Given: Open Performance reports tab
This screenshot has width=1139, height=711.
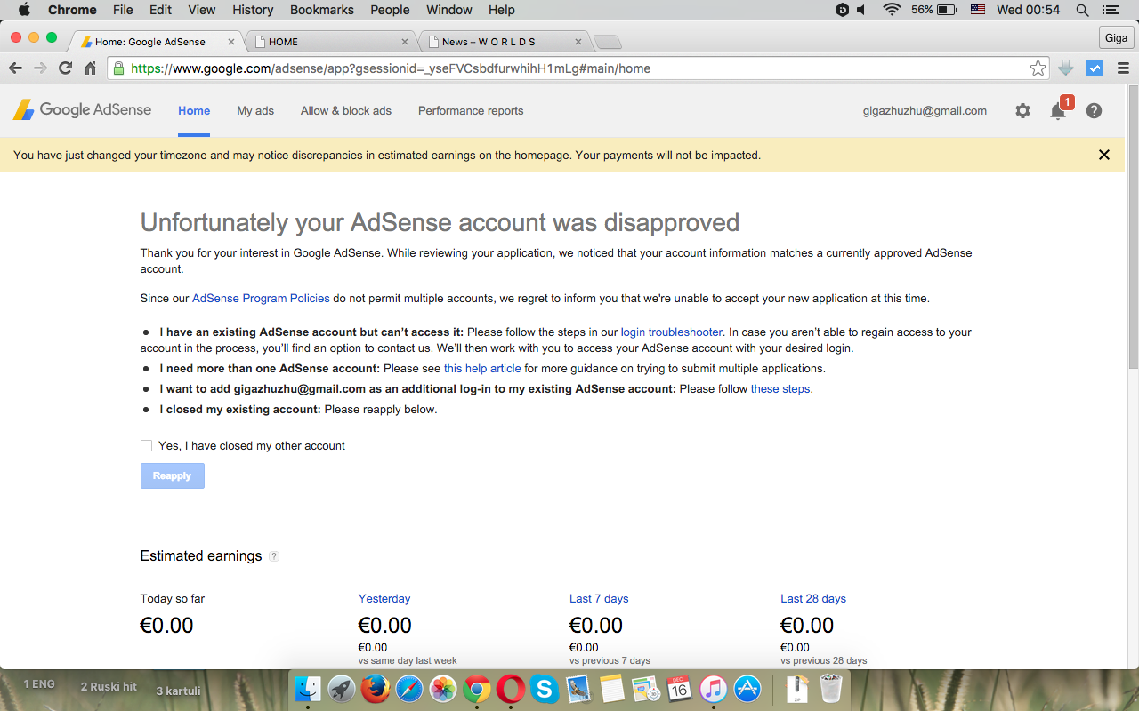Looking at the screenshot, I should coord(471,111).
